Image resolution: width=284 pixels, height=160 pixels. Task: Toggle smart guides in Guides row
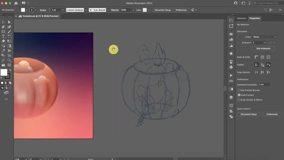268,64
